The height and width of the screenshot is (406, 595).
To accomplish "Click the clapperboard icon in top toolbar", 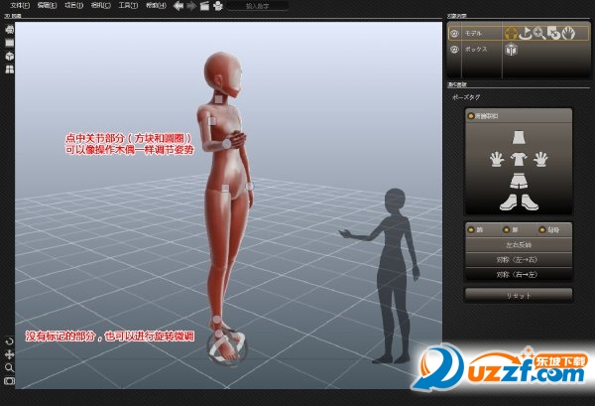I will pos(204,6).
